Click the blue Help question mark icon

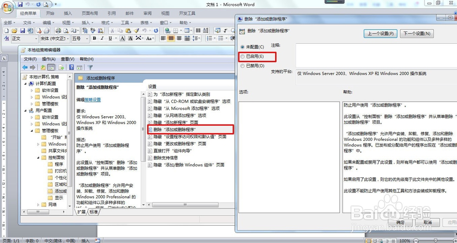[71, 67]
